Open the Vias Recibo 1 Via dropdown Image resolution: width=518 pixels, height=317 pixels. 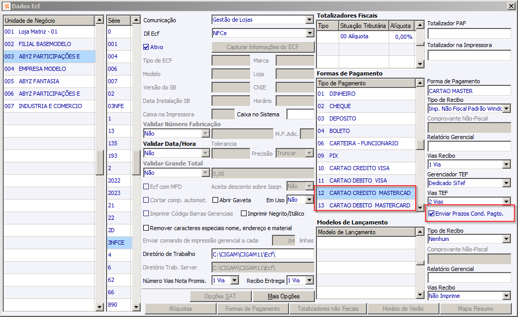(x=507, y=164)
